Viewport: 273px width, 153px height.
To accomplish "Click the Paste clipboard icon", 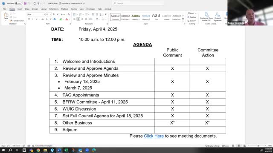I will tap(6, 16).
